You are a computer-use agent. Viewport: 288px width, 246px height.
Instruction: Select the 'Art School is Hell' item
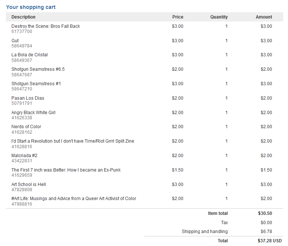point(28,184)
